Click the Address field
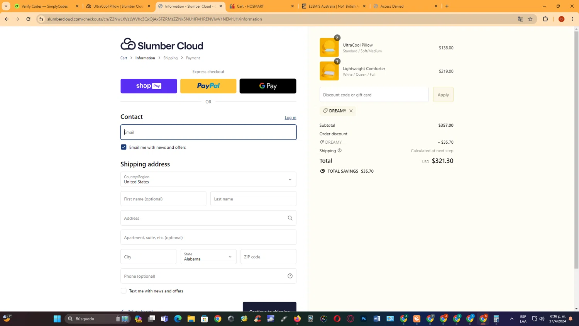Viewport: 579px width, 326px height. [x=208, y=218]
